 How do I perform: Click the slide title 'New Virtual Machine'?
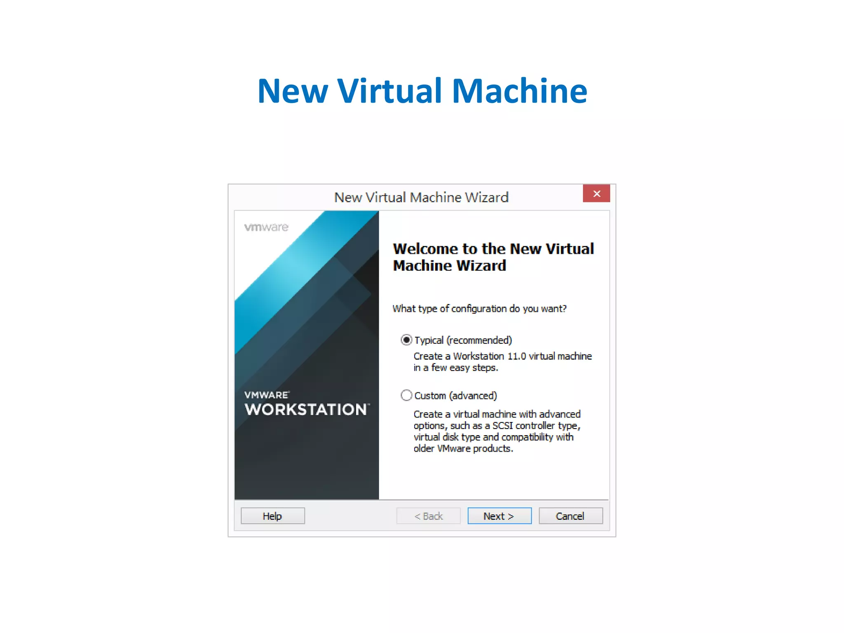(x=422, y=91)
